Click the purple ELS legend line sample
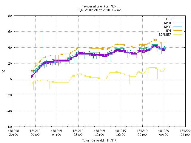 (x=178, y=19)
